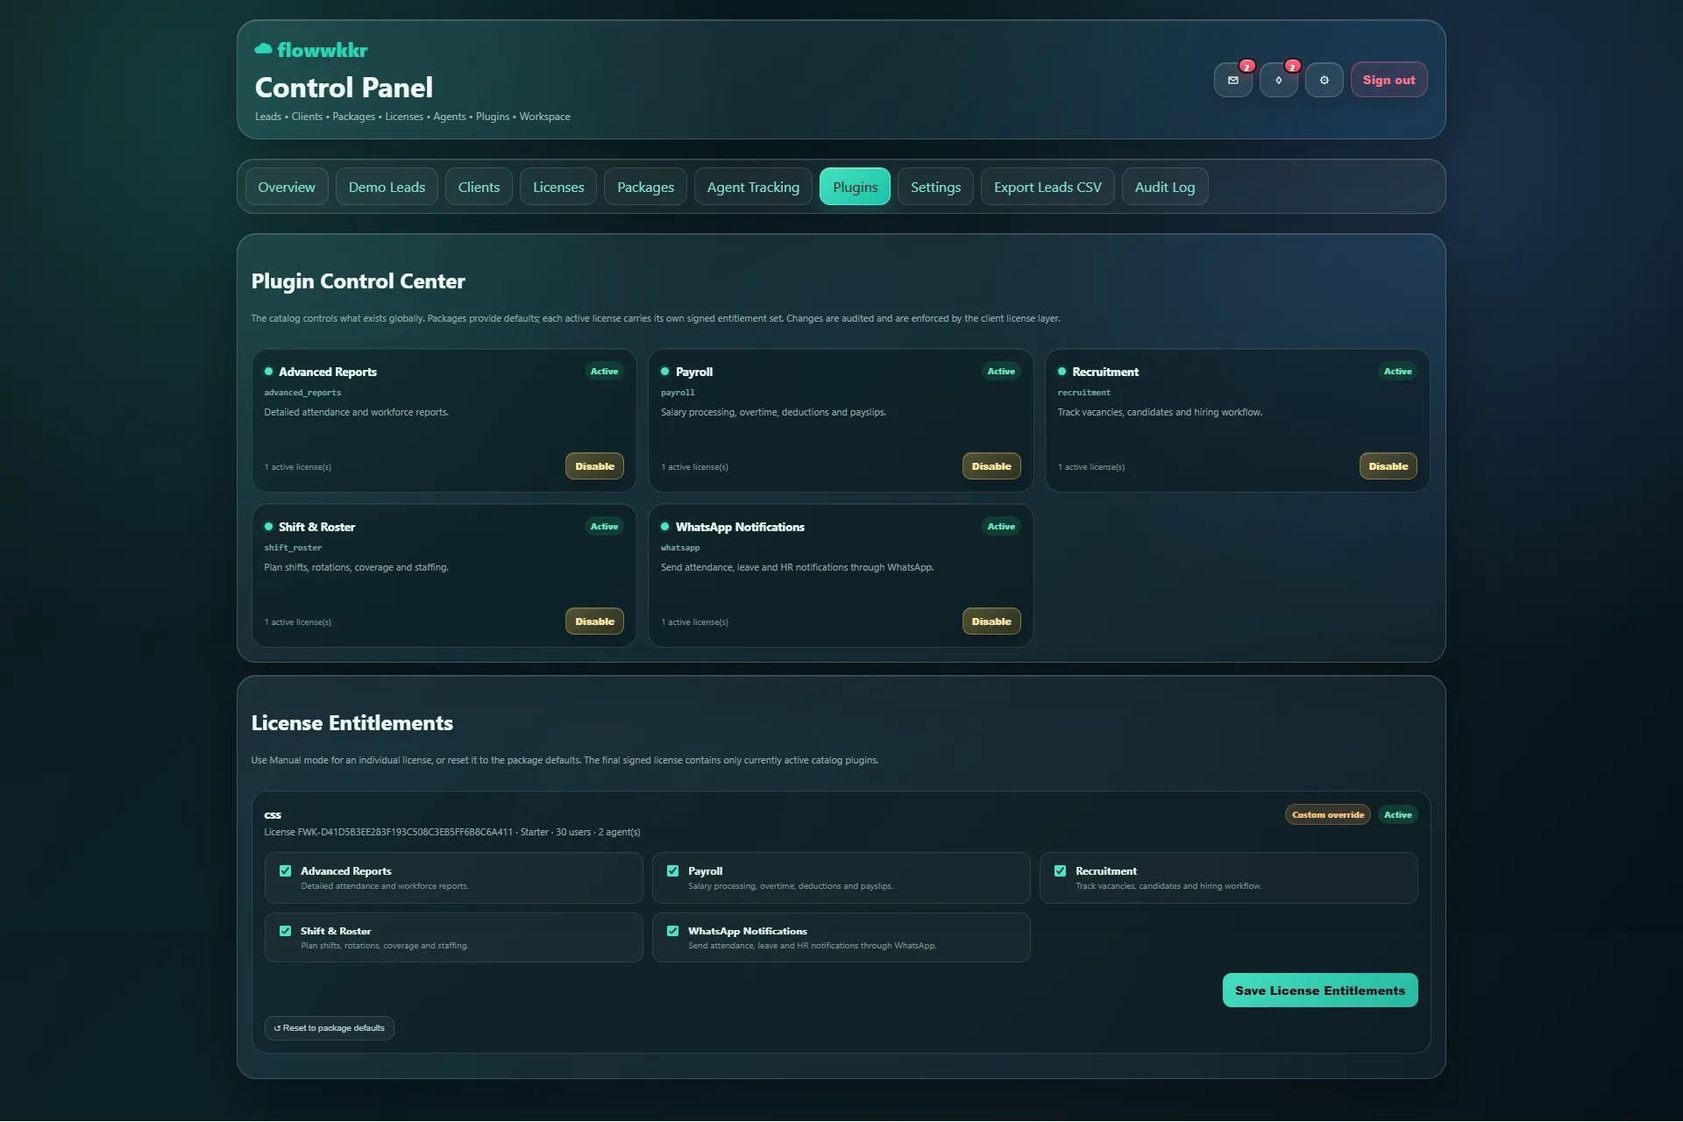Click the Sign out button
1683x1122 pixels.
(x=1388, y=80)
